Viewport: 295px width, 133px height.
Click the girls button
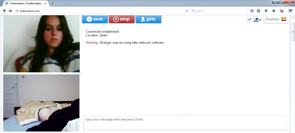(x=148, y=19)
